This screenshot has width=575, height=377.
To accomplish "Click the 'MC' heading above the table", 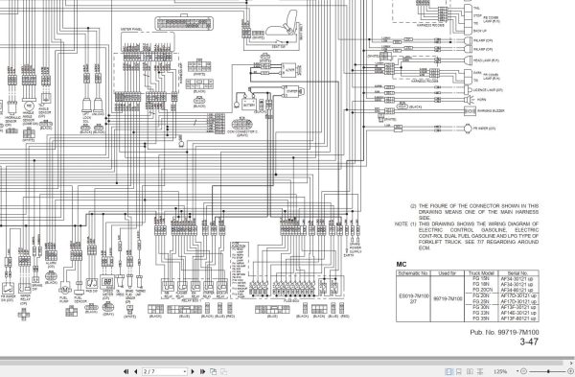I will (x=402, y=265).
